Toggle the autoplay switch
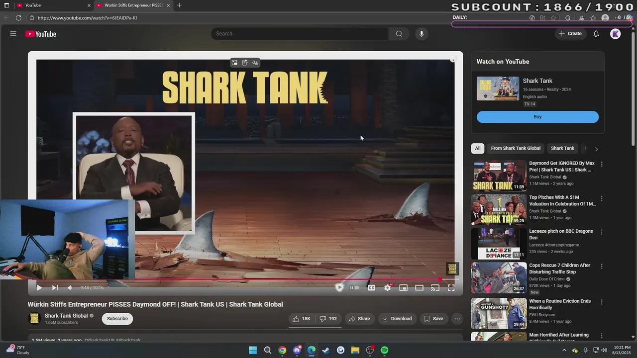This screenshot has height=358, width=637. point(355,287)
